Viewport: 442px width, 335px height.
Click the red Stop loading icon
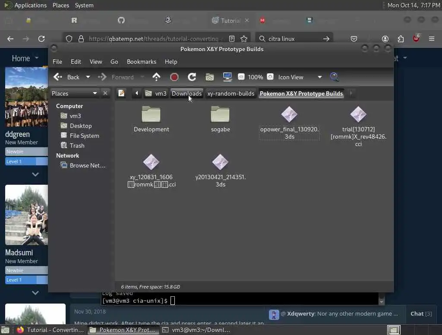174,77
